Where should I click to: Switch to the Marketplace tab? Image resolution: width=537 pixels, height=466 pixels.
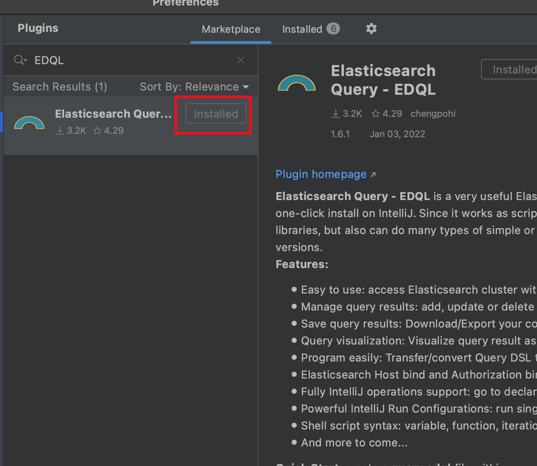(231, 29)
